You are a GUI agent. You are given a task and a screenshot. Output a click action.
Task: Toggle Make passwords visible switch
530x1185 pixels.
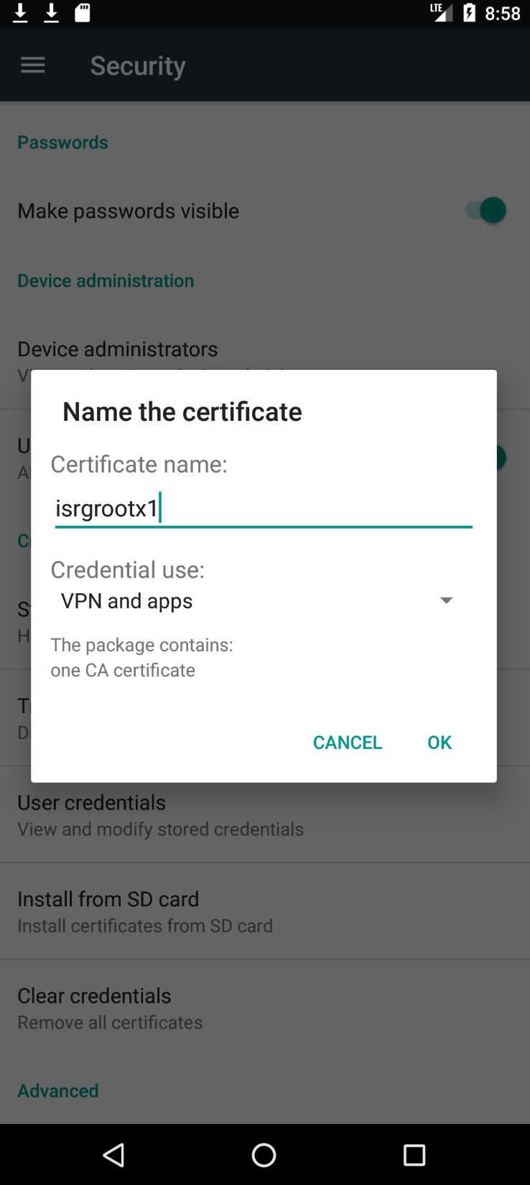(x=485, y=210)
